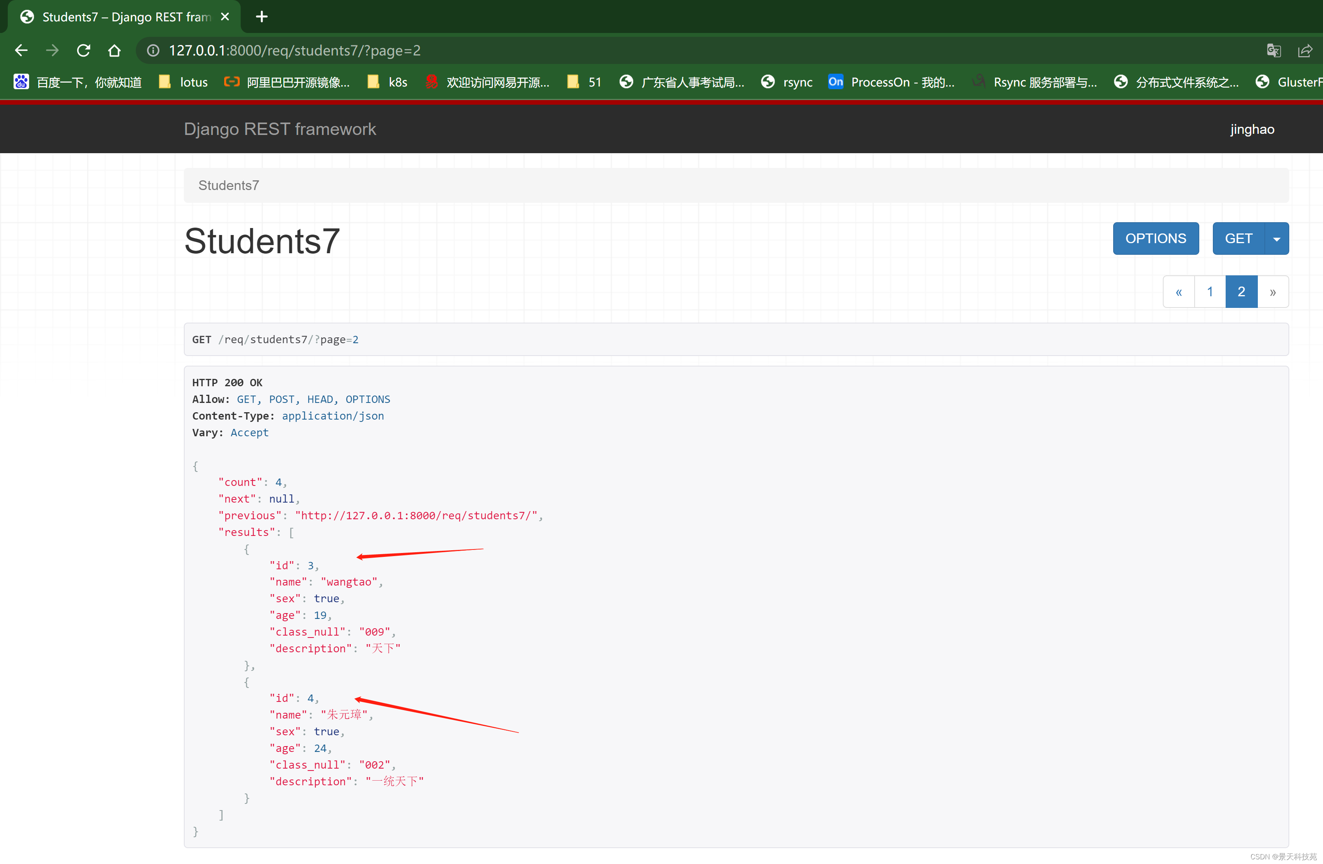This screenshot has height=864, width=1323.
Task: Click the OPTIONS button
Action: coord(1156,238)
